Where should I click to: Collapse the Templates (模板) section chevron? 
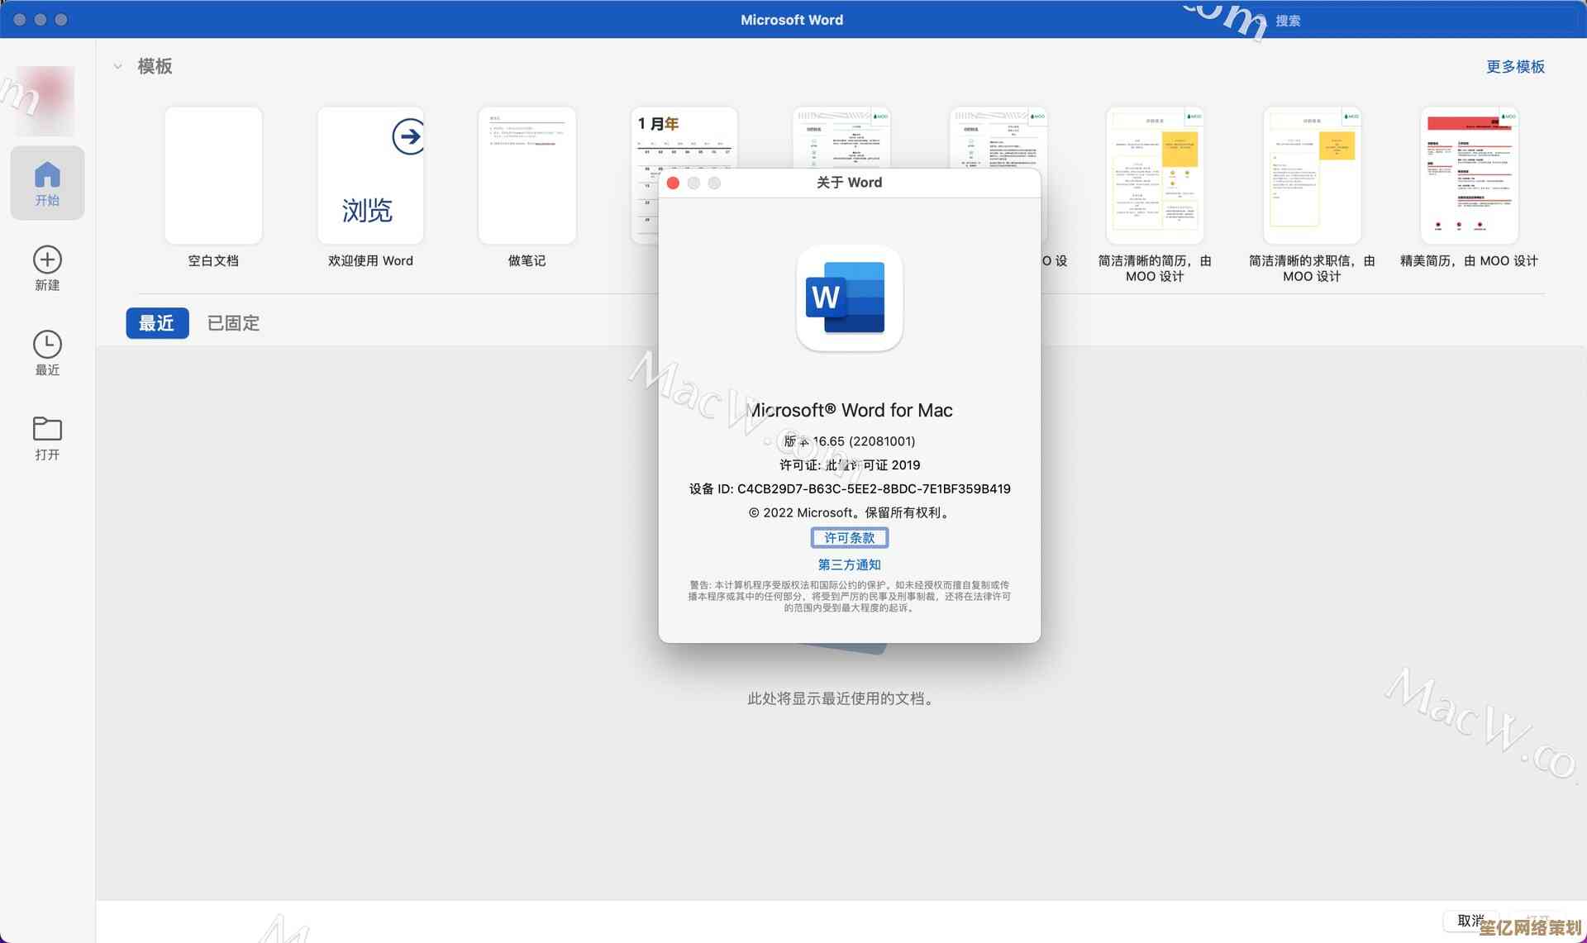pos(118,66)
